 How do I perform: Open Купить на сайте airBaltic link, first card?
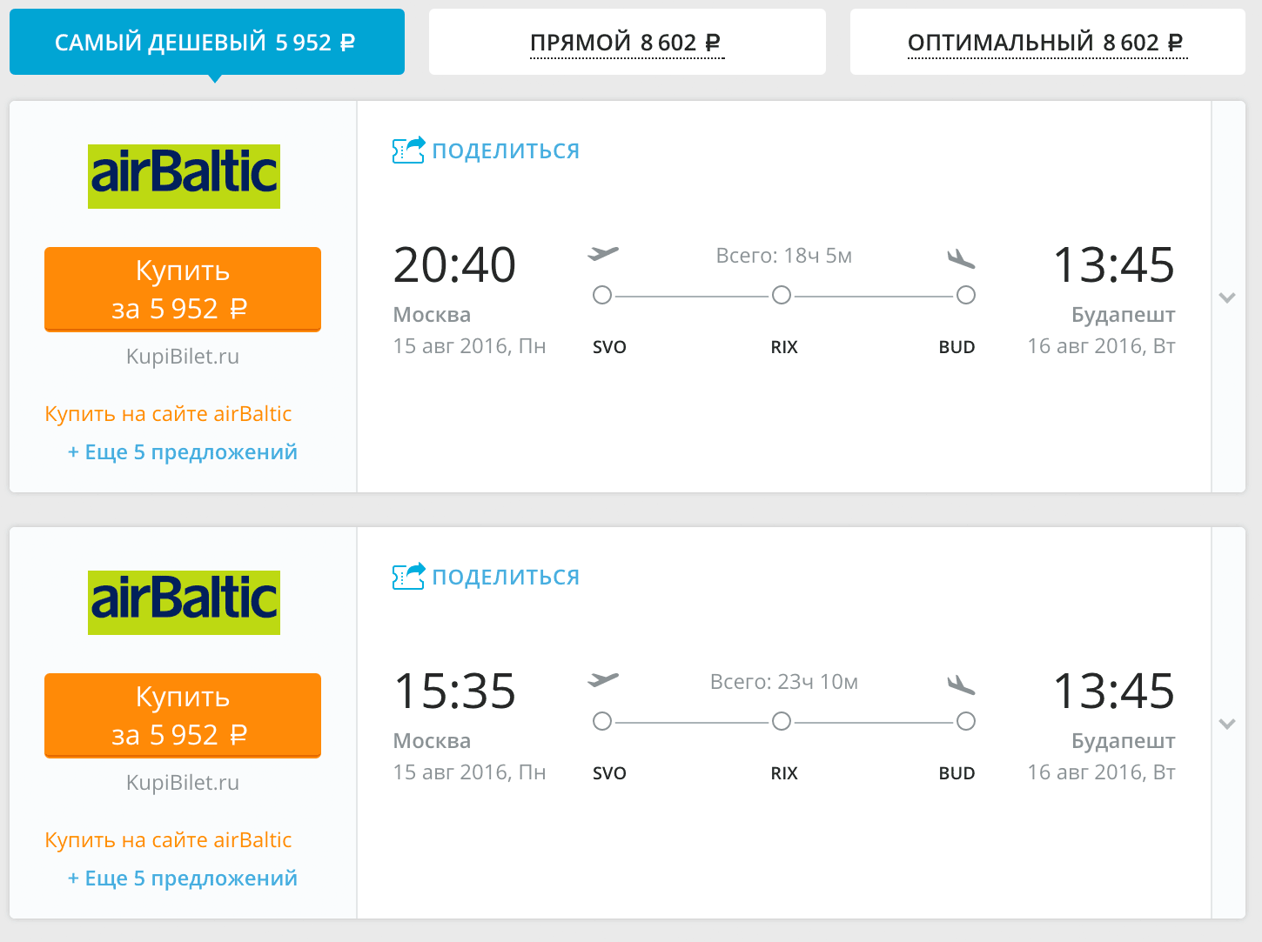pos(168,414)
